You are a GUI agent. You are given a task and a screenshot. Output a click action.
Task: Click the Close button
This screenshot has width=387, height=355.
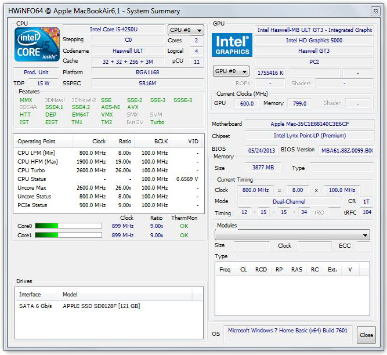click(366, 335)
